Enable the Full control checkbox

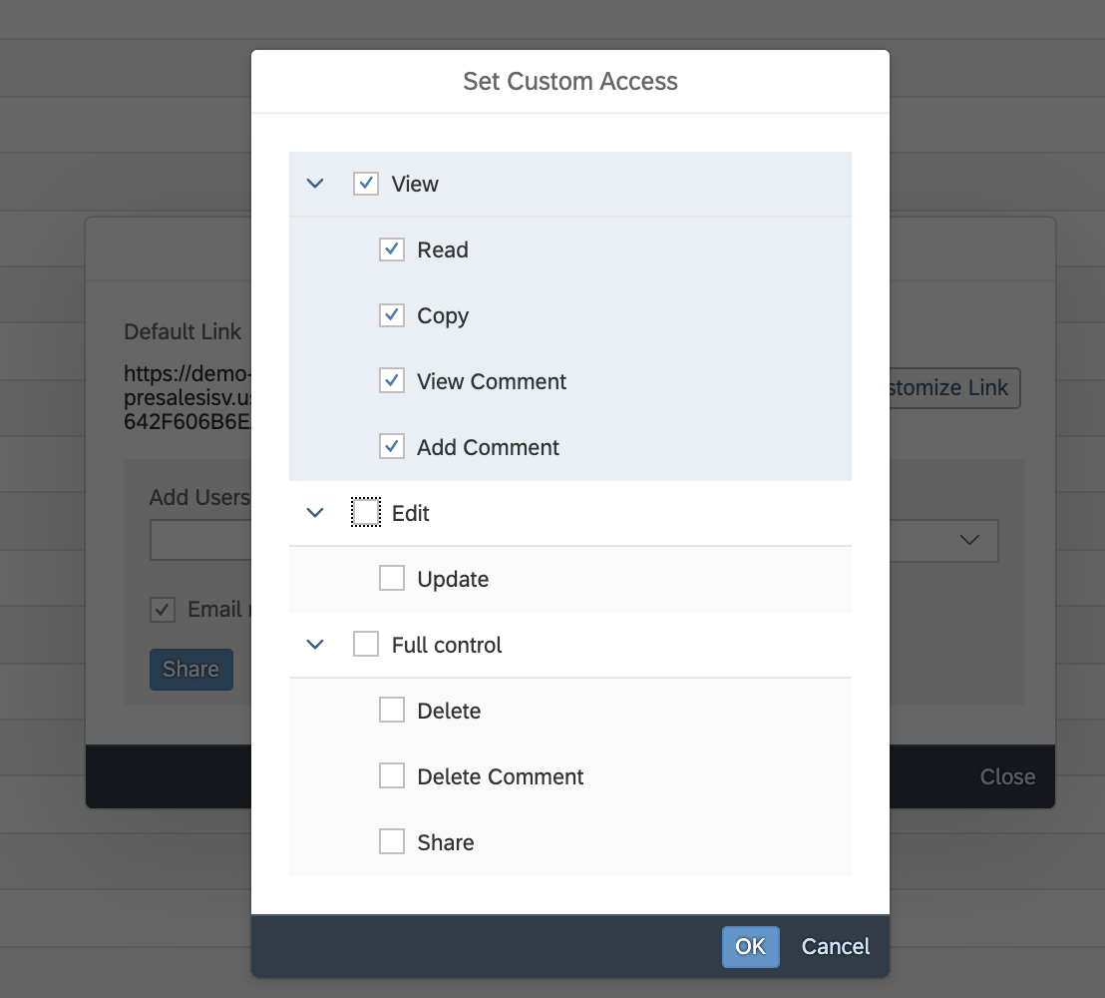(x=366, y=645)
